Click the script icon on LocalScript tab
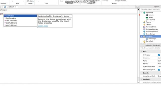Screen dimensions: 161x90 5,7
